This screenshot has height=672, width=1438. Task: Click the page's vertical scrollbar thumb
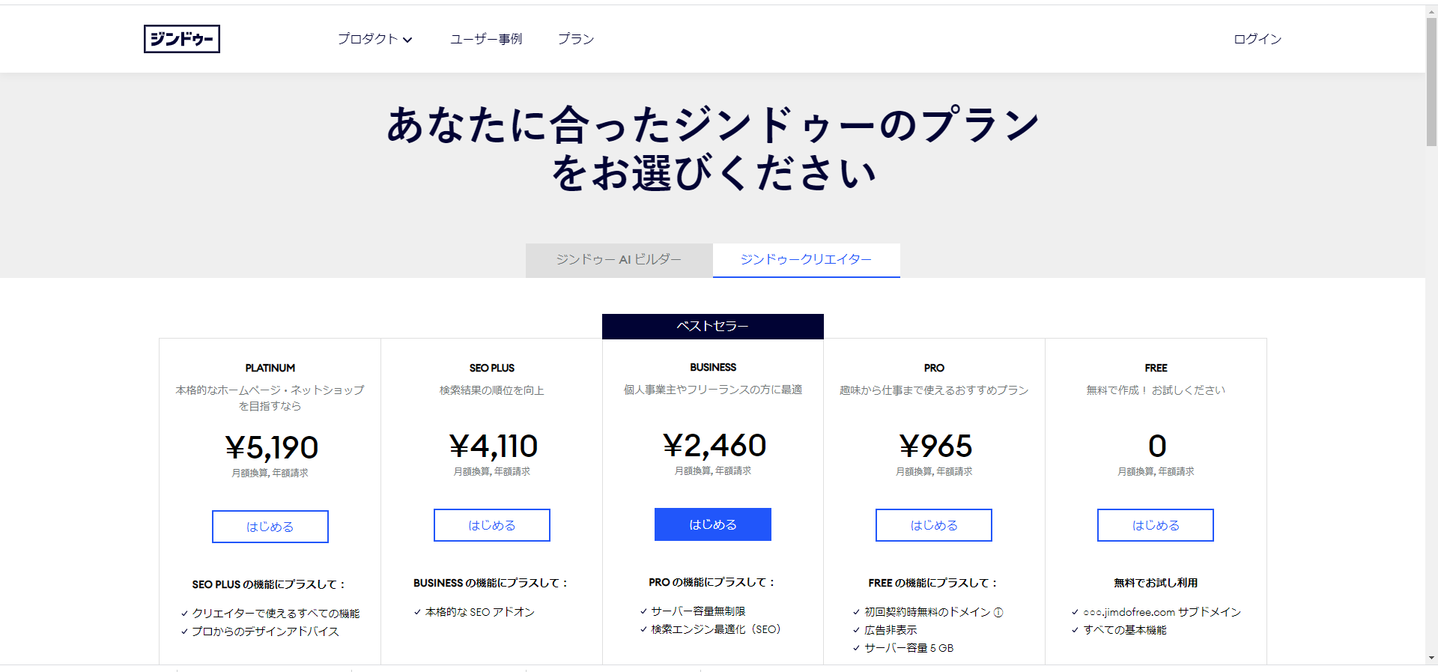(1431, 82)
